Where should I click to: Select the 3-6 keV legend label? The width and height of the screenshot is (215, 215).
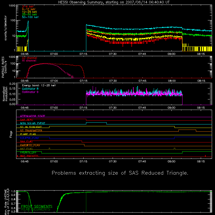28,6
